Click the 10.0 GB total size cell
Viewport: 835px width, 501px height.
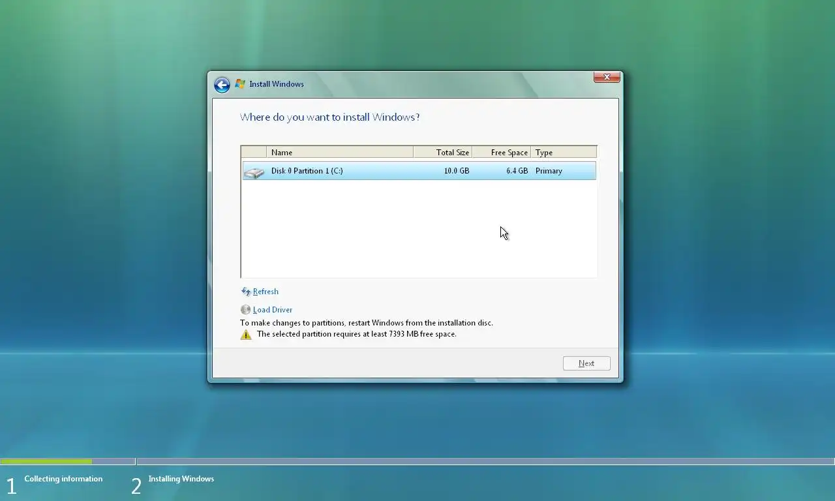[x=457, y=171]
